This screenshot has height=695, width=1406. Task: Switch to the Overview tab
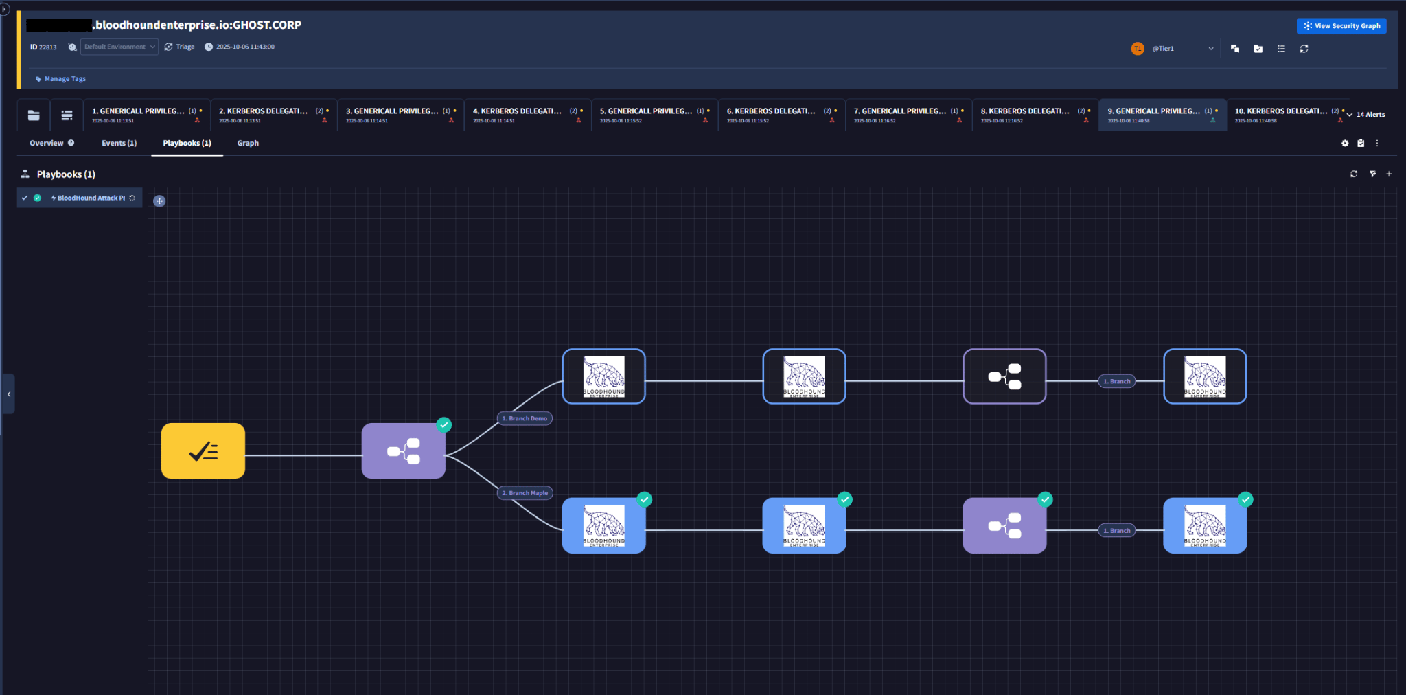47,143
